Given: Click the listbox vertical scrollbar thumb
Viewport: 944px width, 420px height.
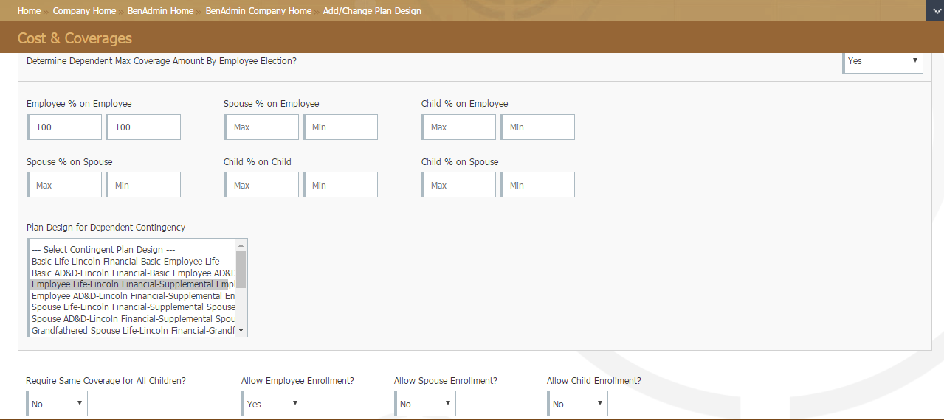Looking at the screenshot, I should tap(241, 269).
